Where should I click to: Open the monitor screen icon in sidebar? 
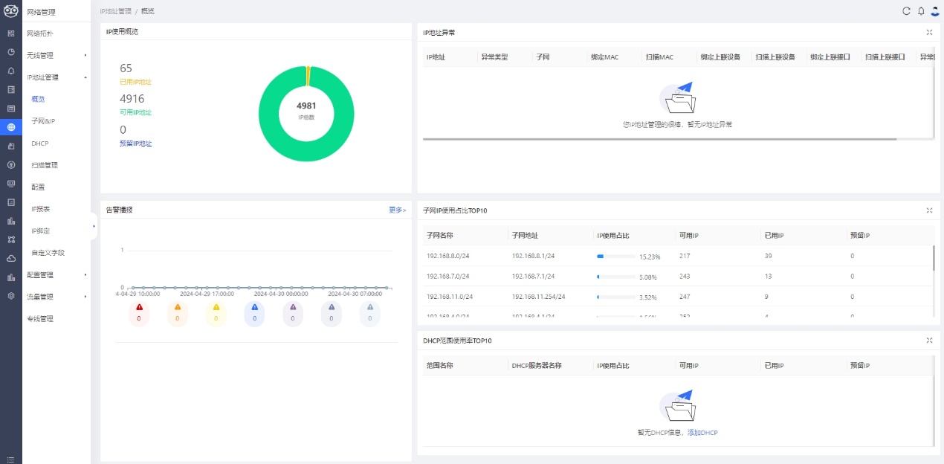tap(11, 183)
